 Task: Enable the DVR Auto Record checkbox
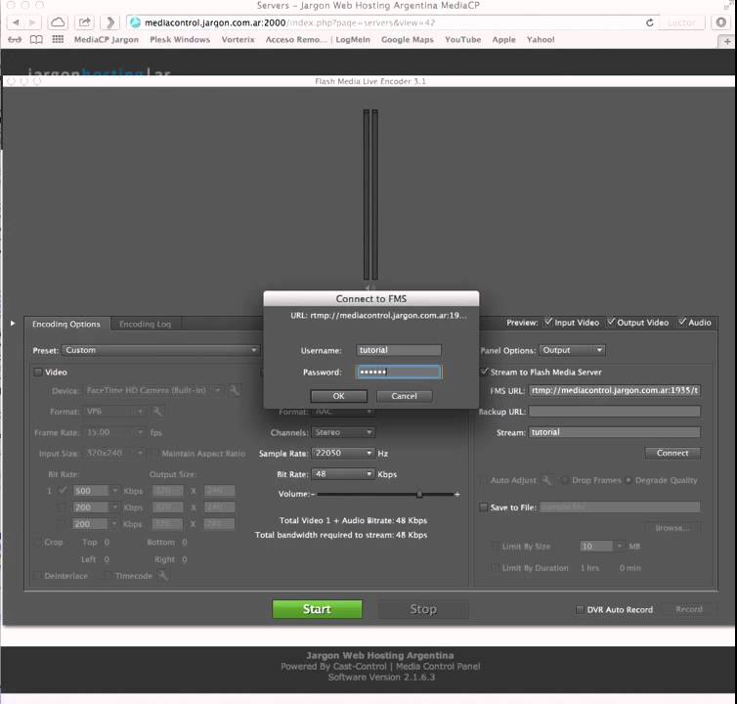click(x=580, y=609)
